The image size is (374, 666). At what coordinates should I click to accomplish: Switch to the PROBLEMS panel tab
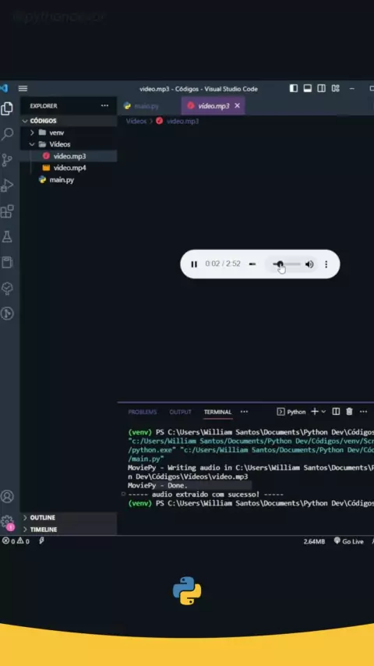143,412
